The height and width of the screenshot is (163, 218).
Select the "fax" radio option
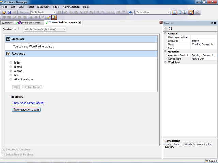point(11,75)
